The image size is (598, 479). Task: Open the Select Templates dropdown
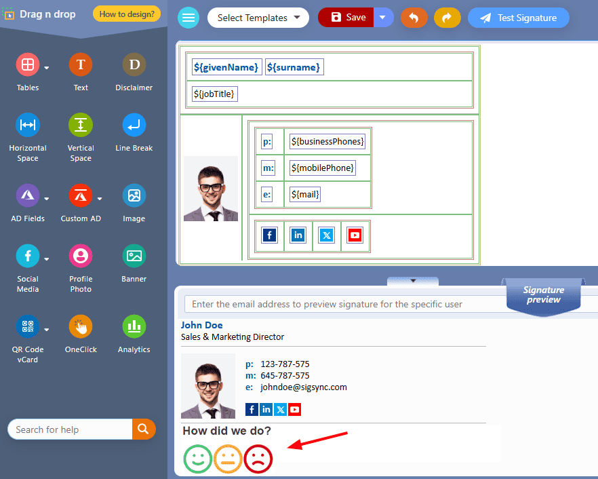tap(258, 18)
